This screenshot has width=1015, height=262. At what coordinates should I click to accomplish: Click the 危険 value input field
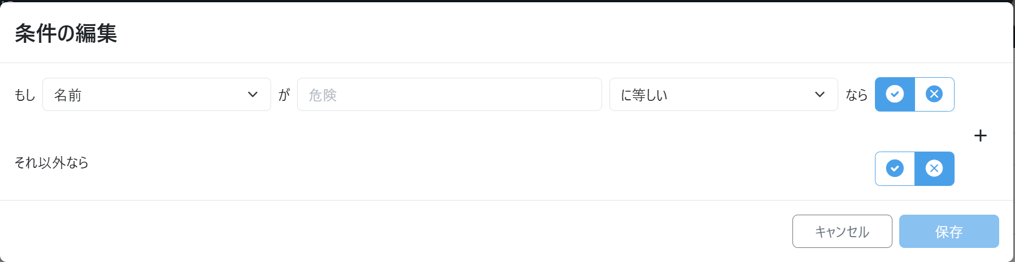[449, 95]
